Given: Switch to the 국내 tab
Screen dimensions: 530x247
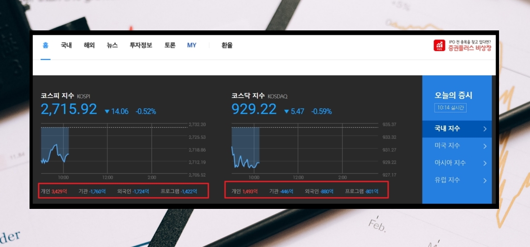Looking at the screenshot, I should click(66, 45).
